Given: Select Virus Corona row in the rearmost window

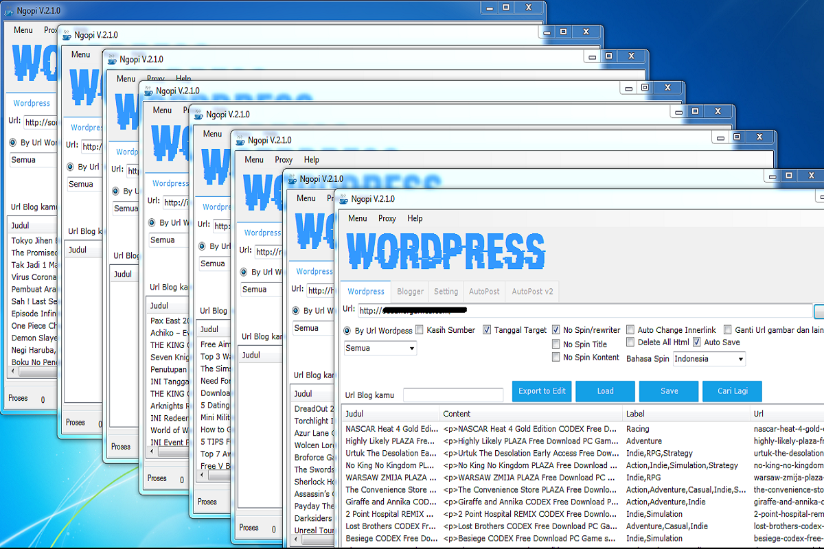Looking at the screenshot, I should click(34, 277).
